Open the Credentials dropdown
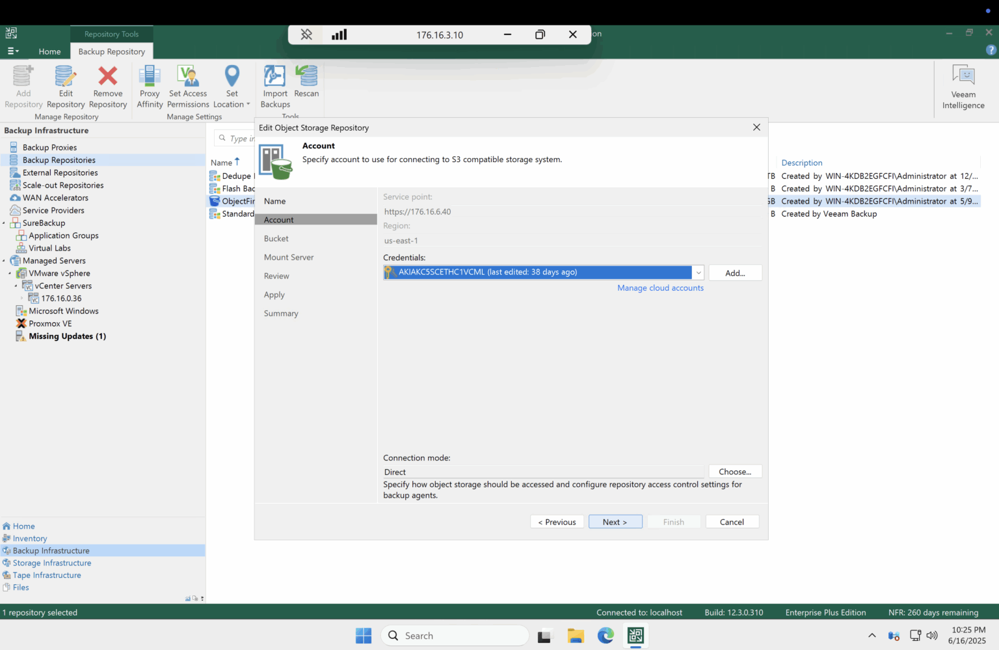999x650 pixels. click(x=698, y=273)
